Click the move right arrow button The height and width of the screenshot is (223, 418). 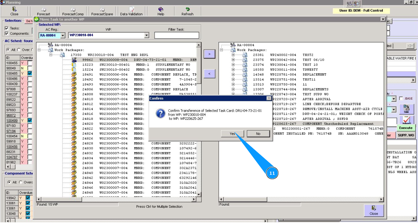[209, 54]
